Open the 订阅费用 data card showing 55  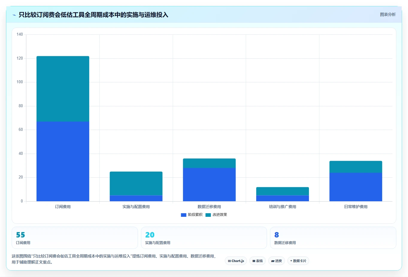click(75, 238)
